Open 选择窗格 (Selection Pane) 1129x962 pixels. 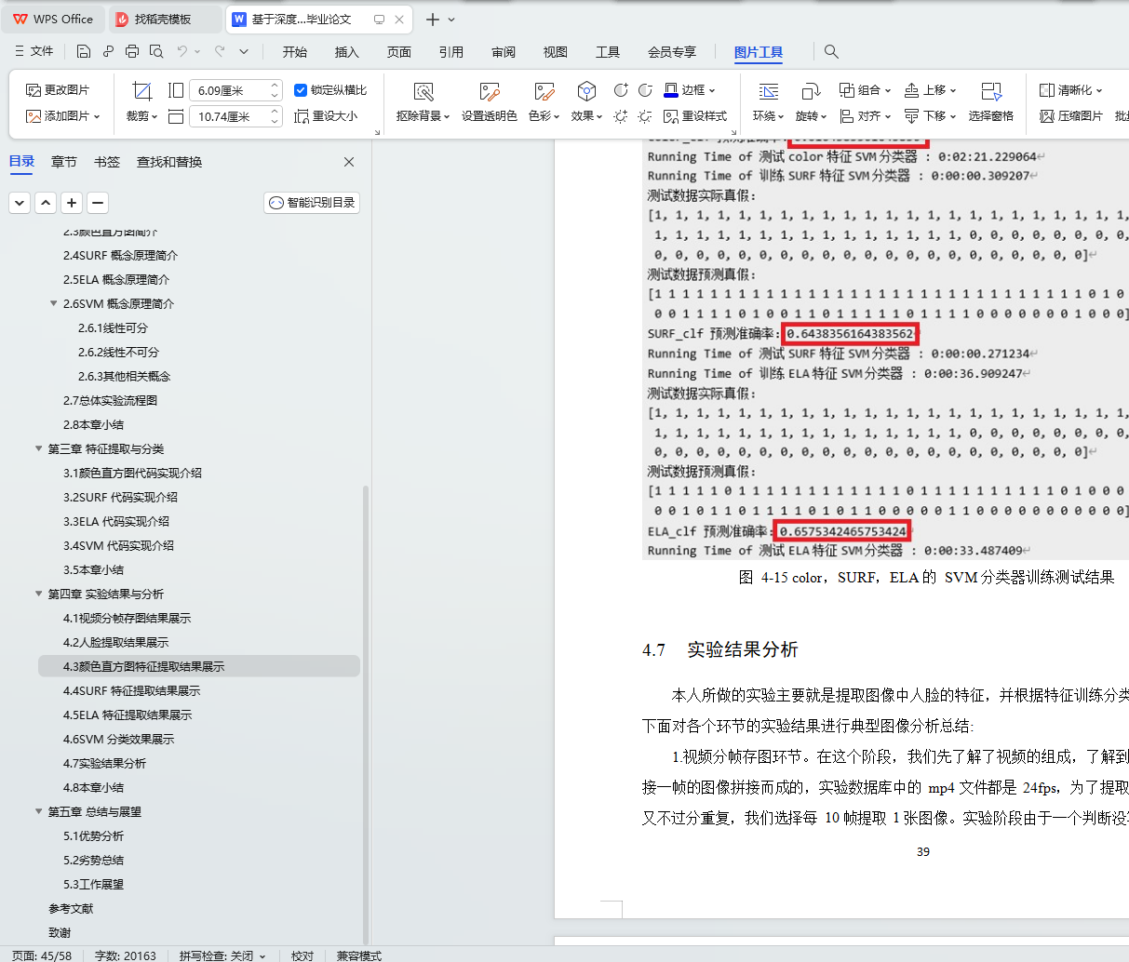[990, 101]
